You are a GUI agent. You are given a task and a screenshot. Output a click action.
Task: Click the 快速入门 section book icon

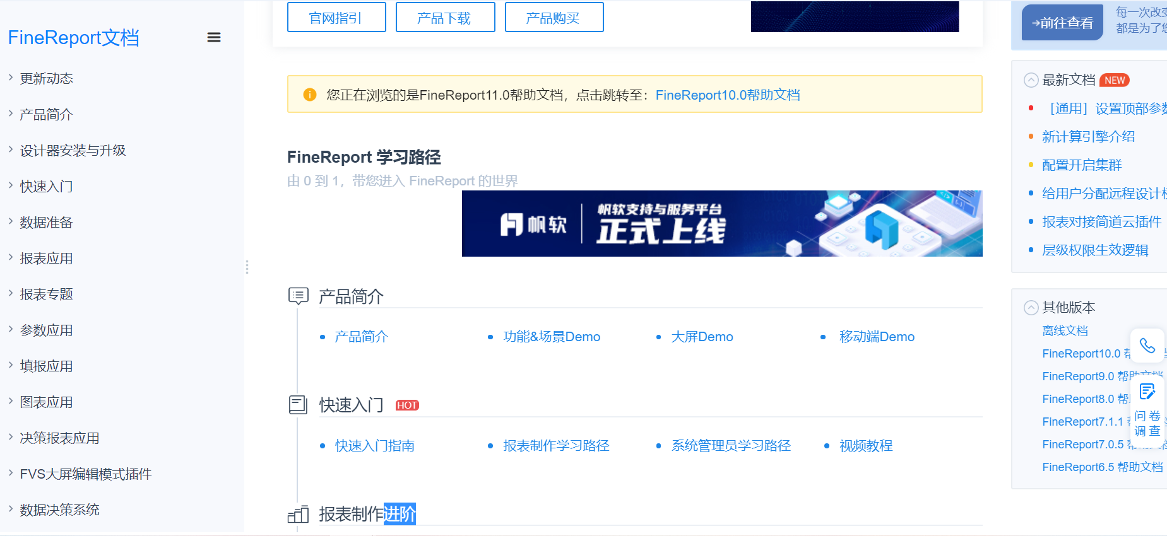(298, 405)
